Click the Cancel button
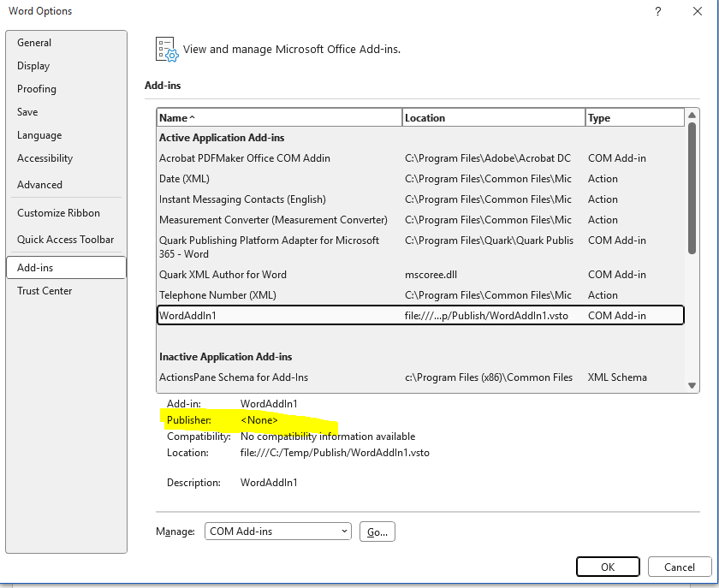The height and width of the screenshot is (588, 719). [x=680, y=567]
